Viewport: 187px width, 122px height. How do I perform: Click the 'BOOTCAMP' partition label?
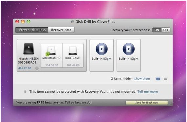pyautogui.click(x=73, y=58)
